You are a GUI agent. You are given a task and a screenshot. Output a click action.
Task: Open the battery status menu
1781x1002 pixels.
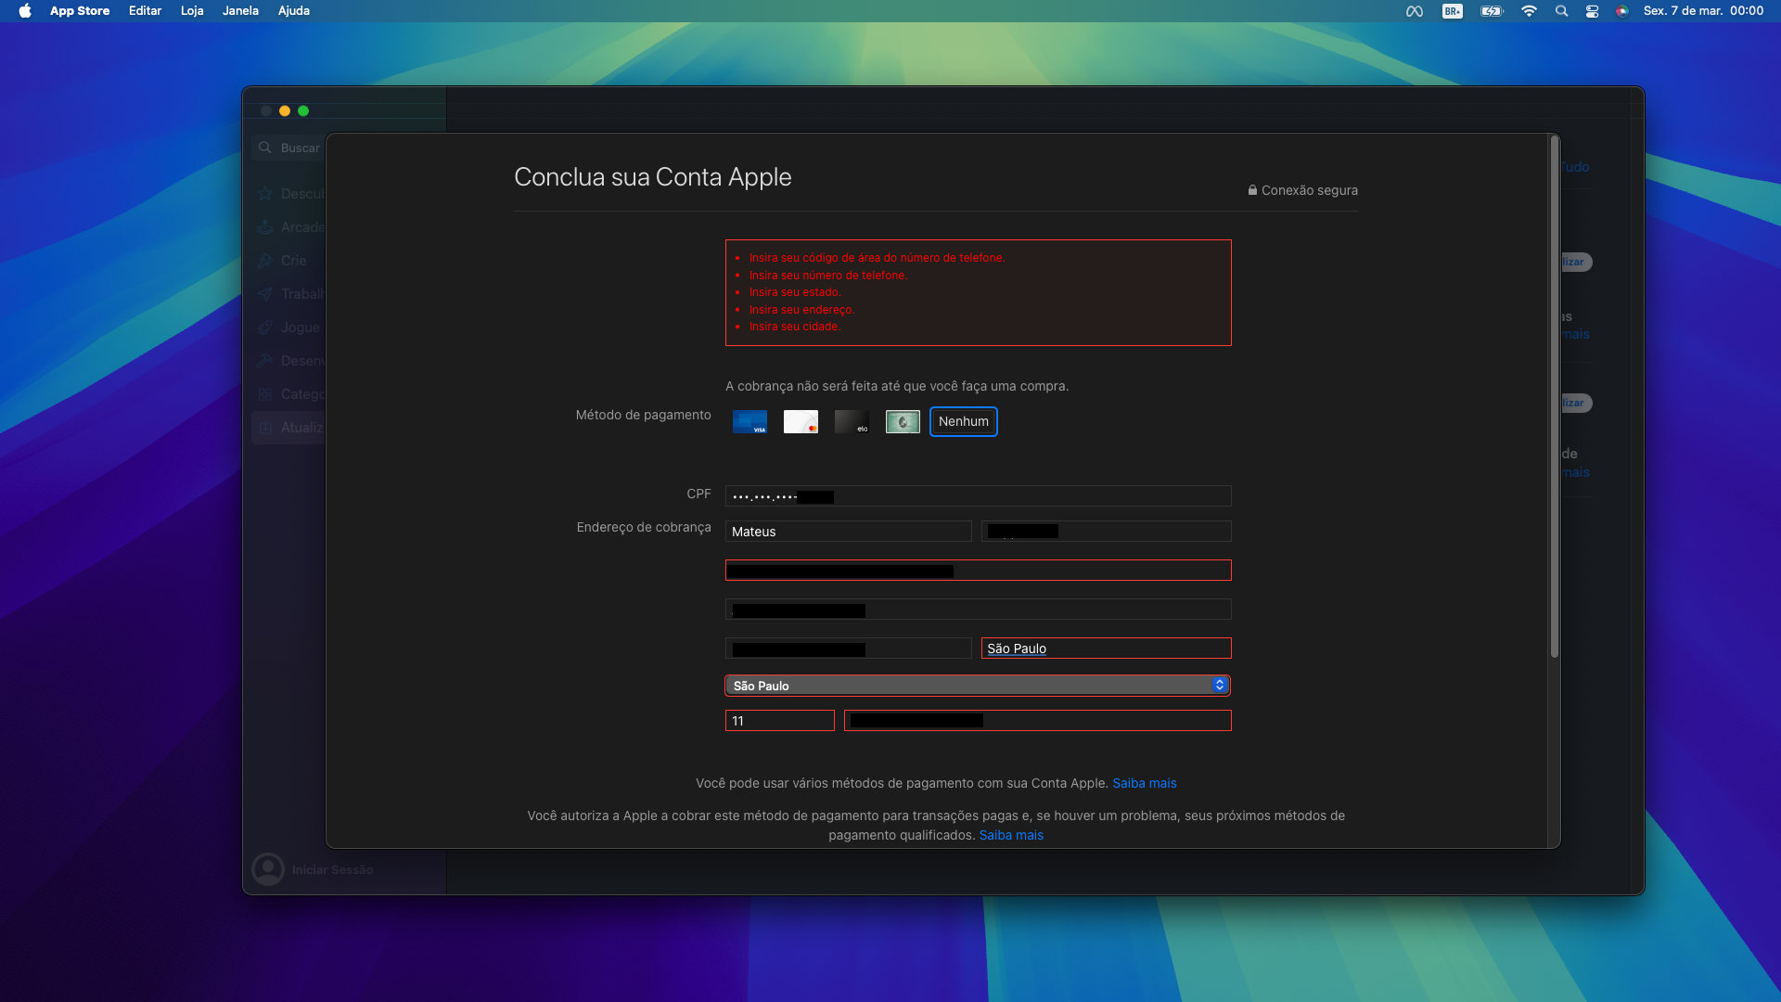click(1492, 11)
